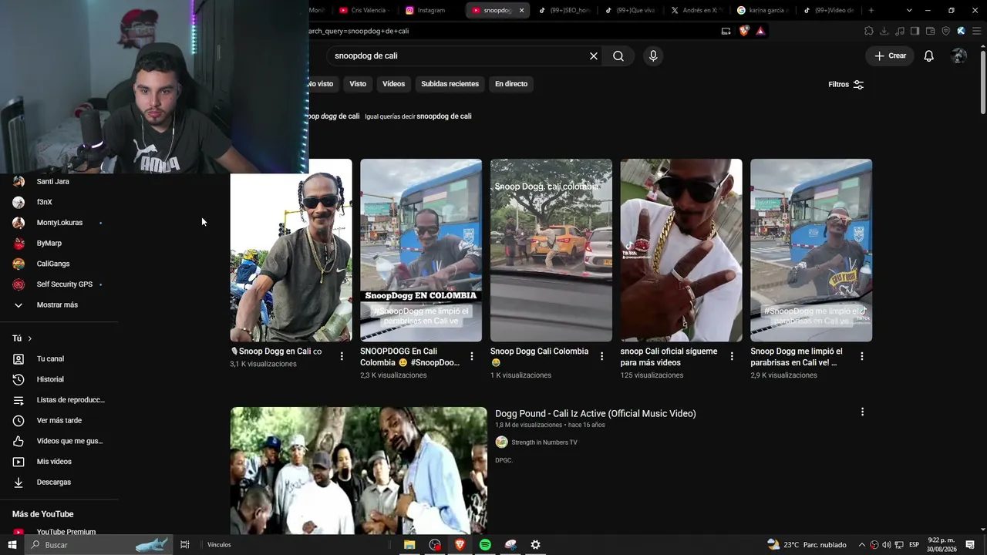987x555 pixels.
Task: Switch to Andrés en X tab
Action: click(x=698, y=11)
